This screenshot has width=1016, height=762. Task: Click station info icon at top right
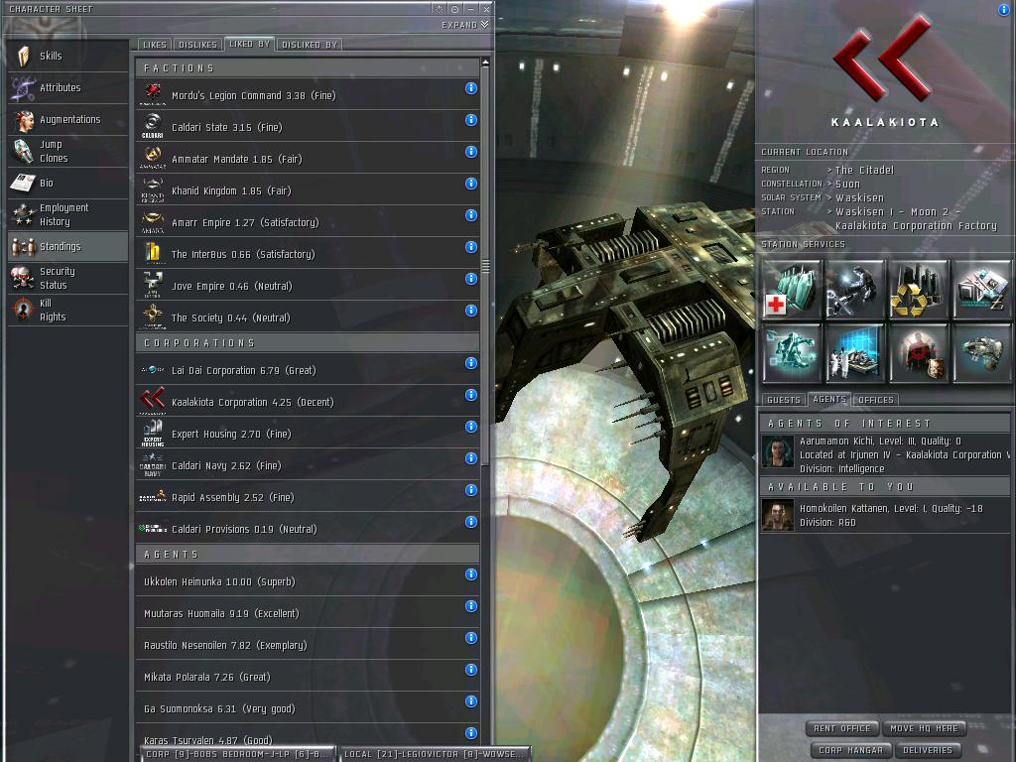point(1004,10)
